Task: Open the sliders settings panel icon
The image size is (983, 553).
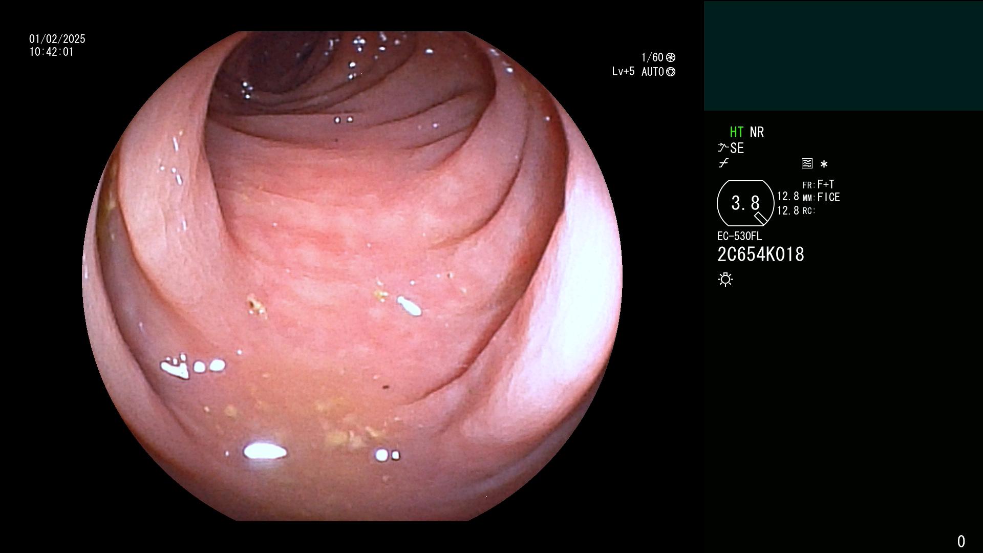Action: click(807, 164)
